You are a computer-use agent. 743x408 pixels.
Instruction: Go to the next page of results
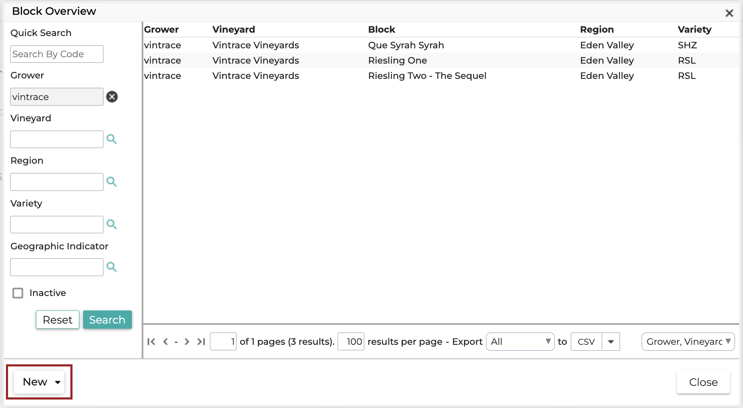[x=187, y=341]
